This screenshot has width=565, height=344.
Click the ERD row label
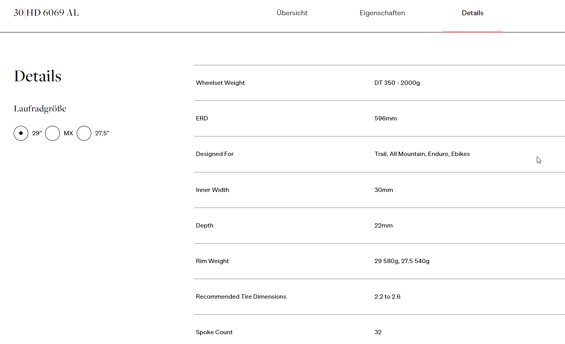click(x=202, y=118)
